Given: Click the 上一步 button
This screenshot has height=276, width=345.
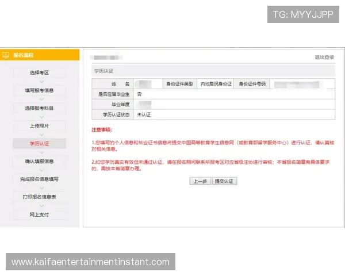Looking at the screenshot, I should point(200,181).
